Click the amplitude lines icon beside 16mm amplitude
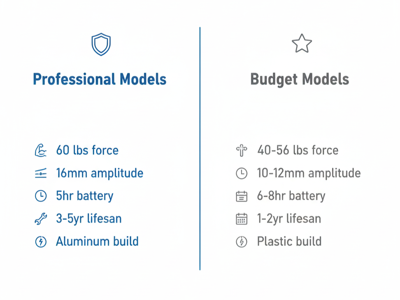Viewport: 400px width, 300px height. 40,174
